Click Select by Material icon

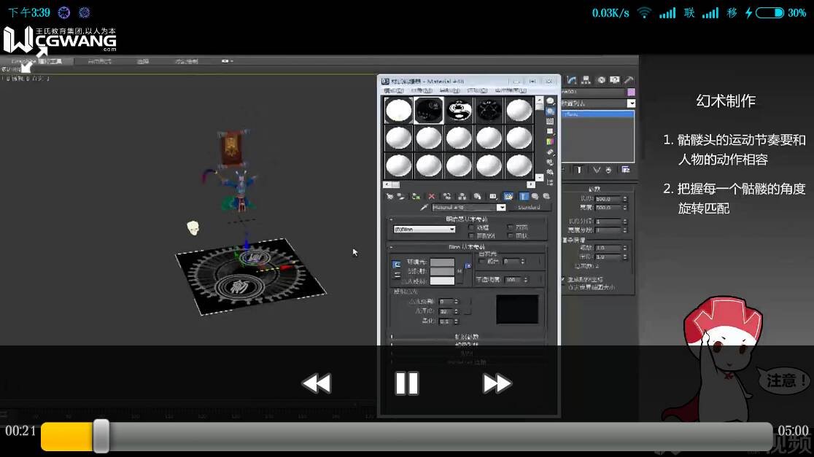tap(550, 172)
